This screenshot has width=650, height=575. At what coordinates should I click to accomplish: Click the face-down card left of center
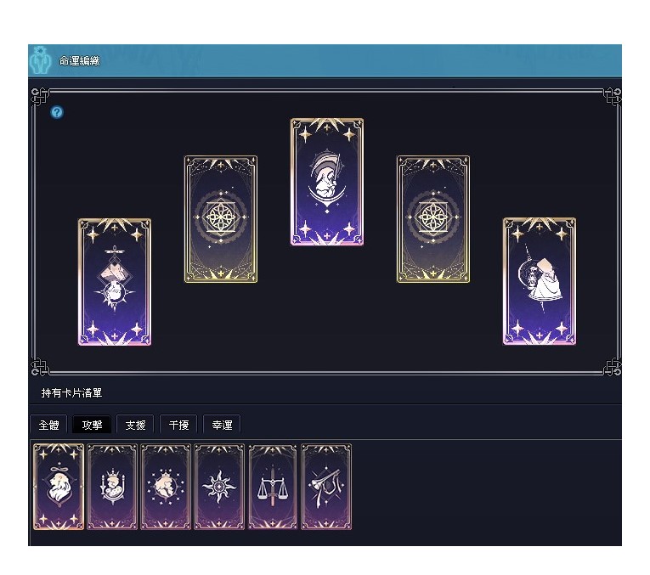pyautogui.click(x=221, y=219)
